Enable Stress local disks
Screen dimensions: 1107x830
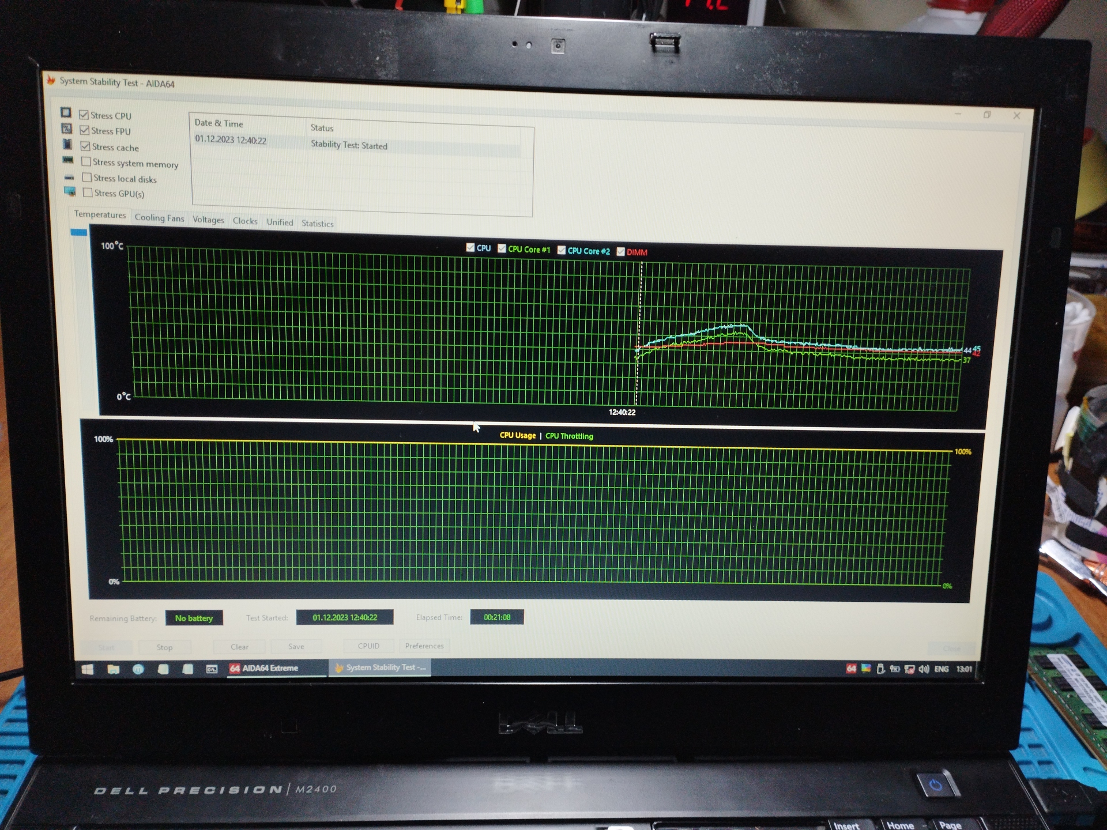87,177
